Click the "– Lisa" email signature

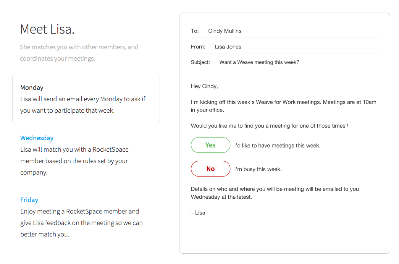tap(198, 213)
